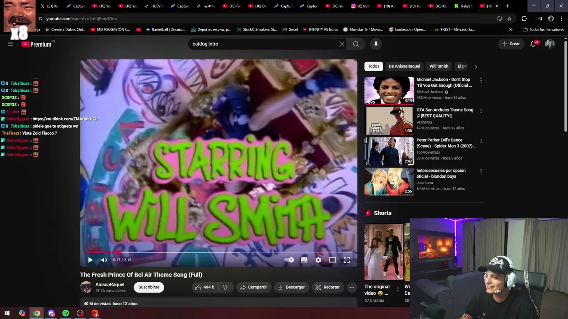Open new browser tab plus button
This screenshot has height=319, width=568.
pos(507,6)
